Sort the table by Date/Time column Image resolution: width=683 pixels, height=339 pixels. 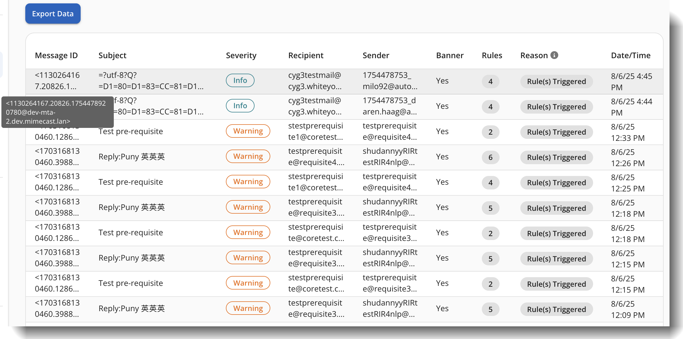click(630, 55)
